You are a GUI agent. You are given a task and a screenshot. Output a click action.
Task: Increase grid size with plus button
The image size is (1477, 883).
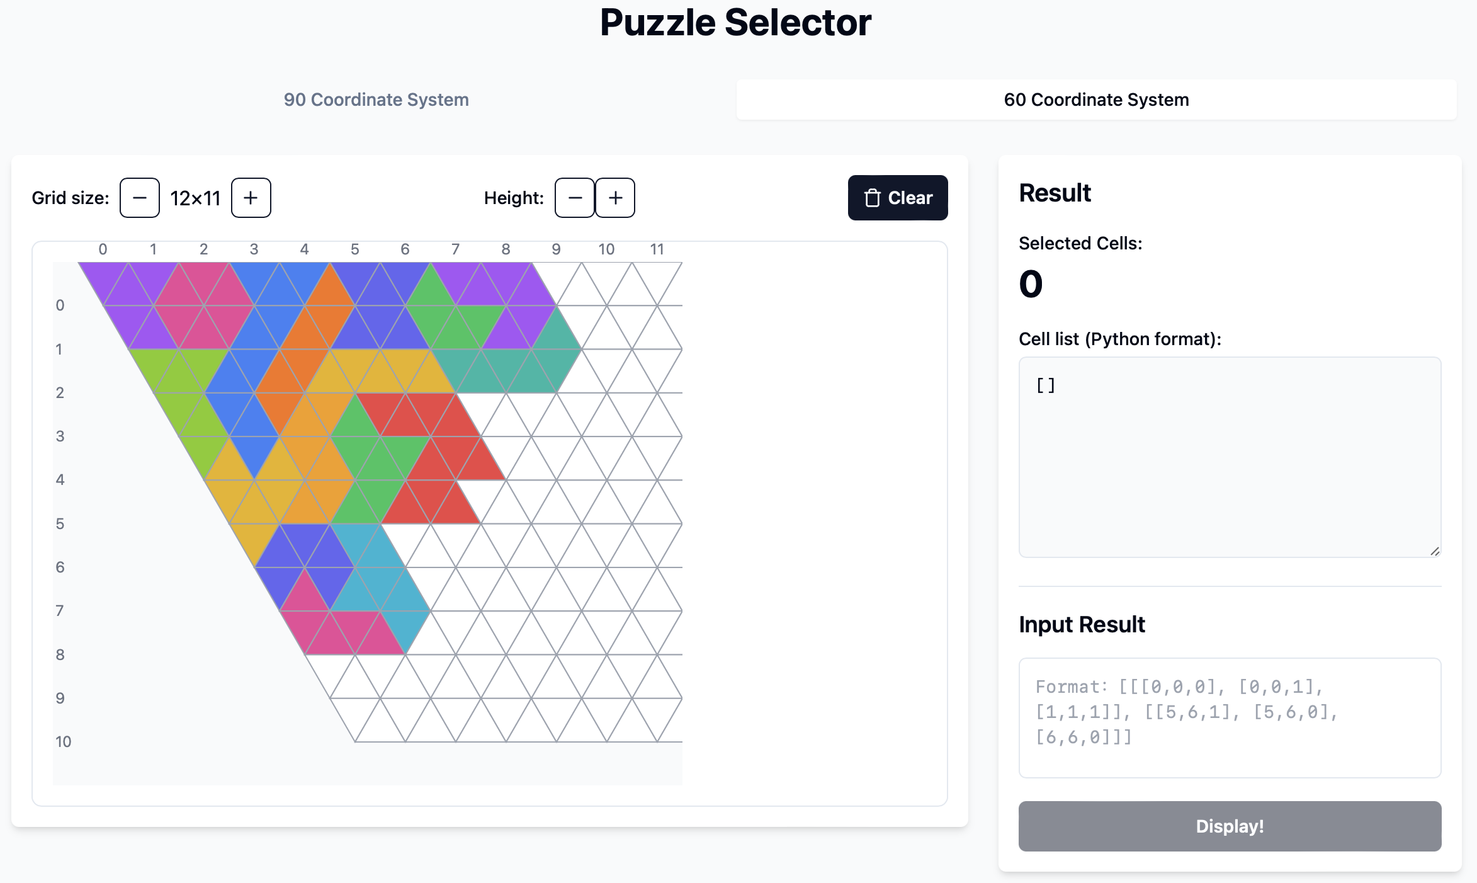click(251, 198)
